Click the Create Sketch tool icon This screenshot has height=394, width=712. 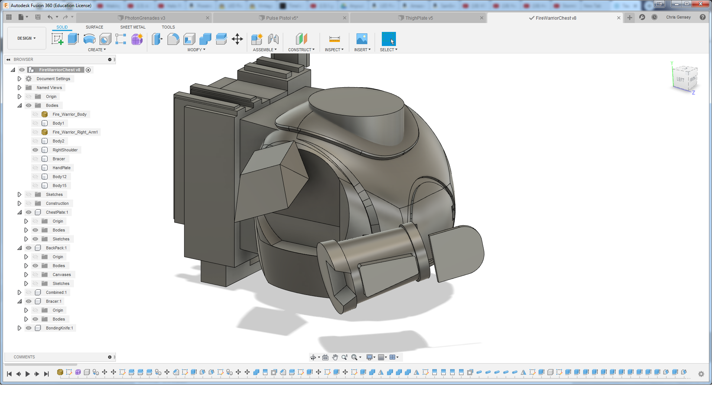tap(57, 39)
